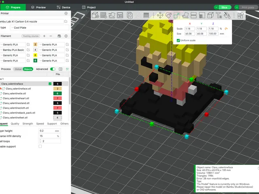Click filament 6 yellow color swatch
Screen dimensions: 259x194
coord(35,55)
